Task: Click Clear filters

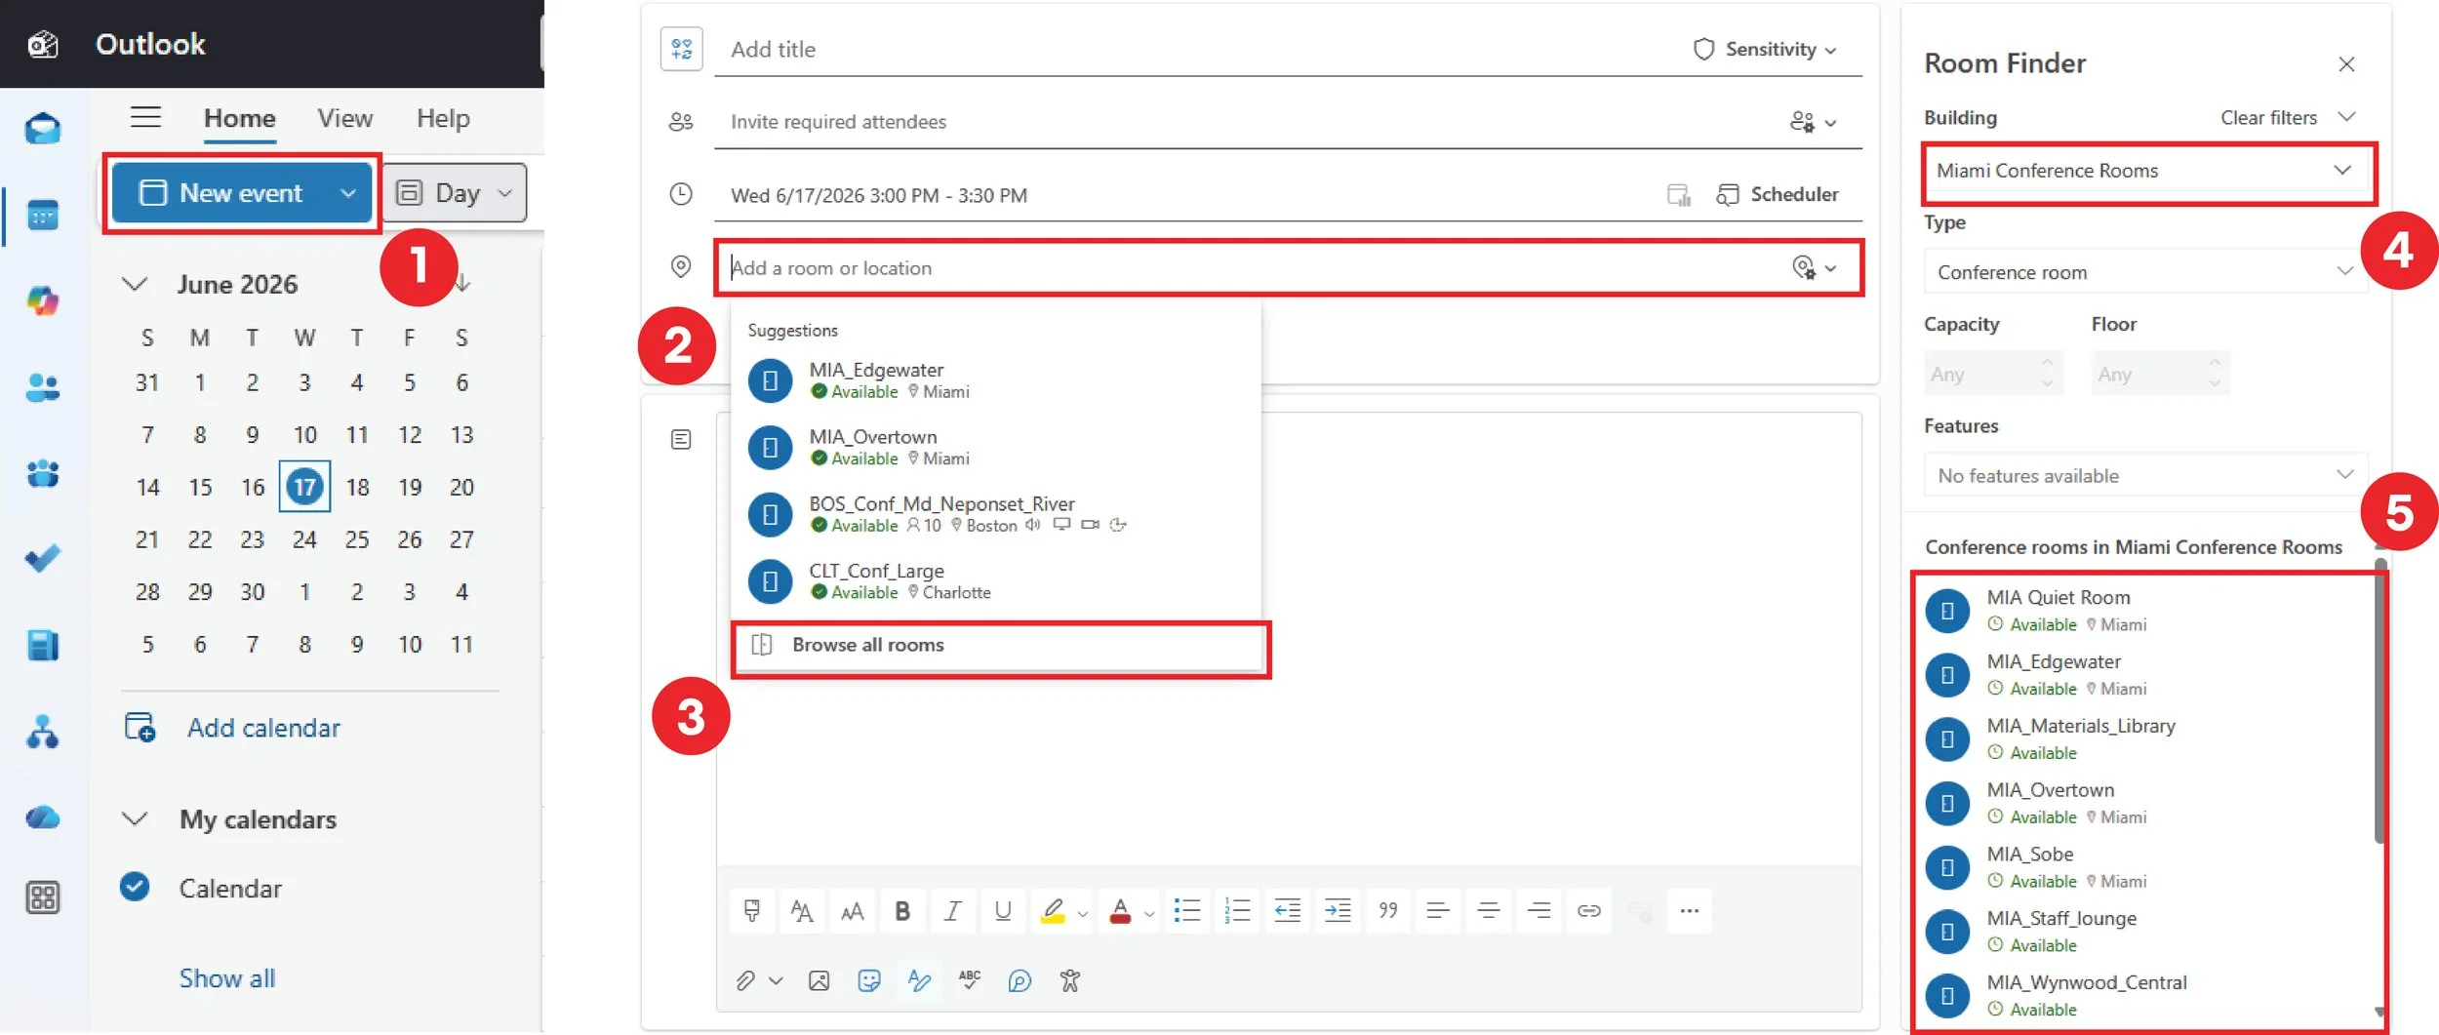Action: tap(2268, 117)
